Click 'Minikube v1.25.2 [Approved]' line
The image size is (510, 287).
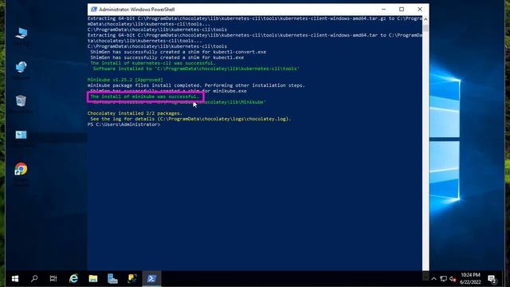pyautogui.click(x=125, y=80)
